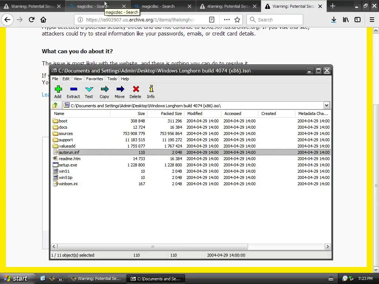
Task: Open Firefox hamburger menu
Action: pyautogui.click(x=372, y=20)
